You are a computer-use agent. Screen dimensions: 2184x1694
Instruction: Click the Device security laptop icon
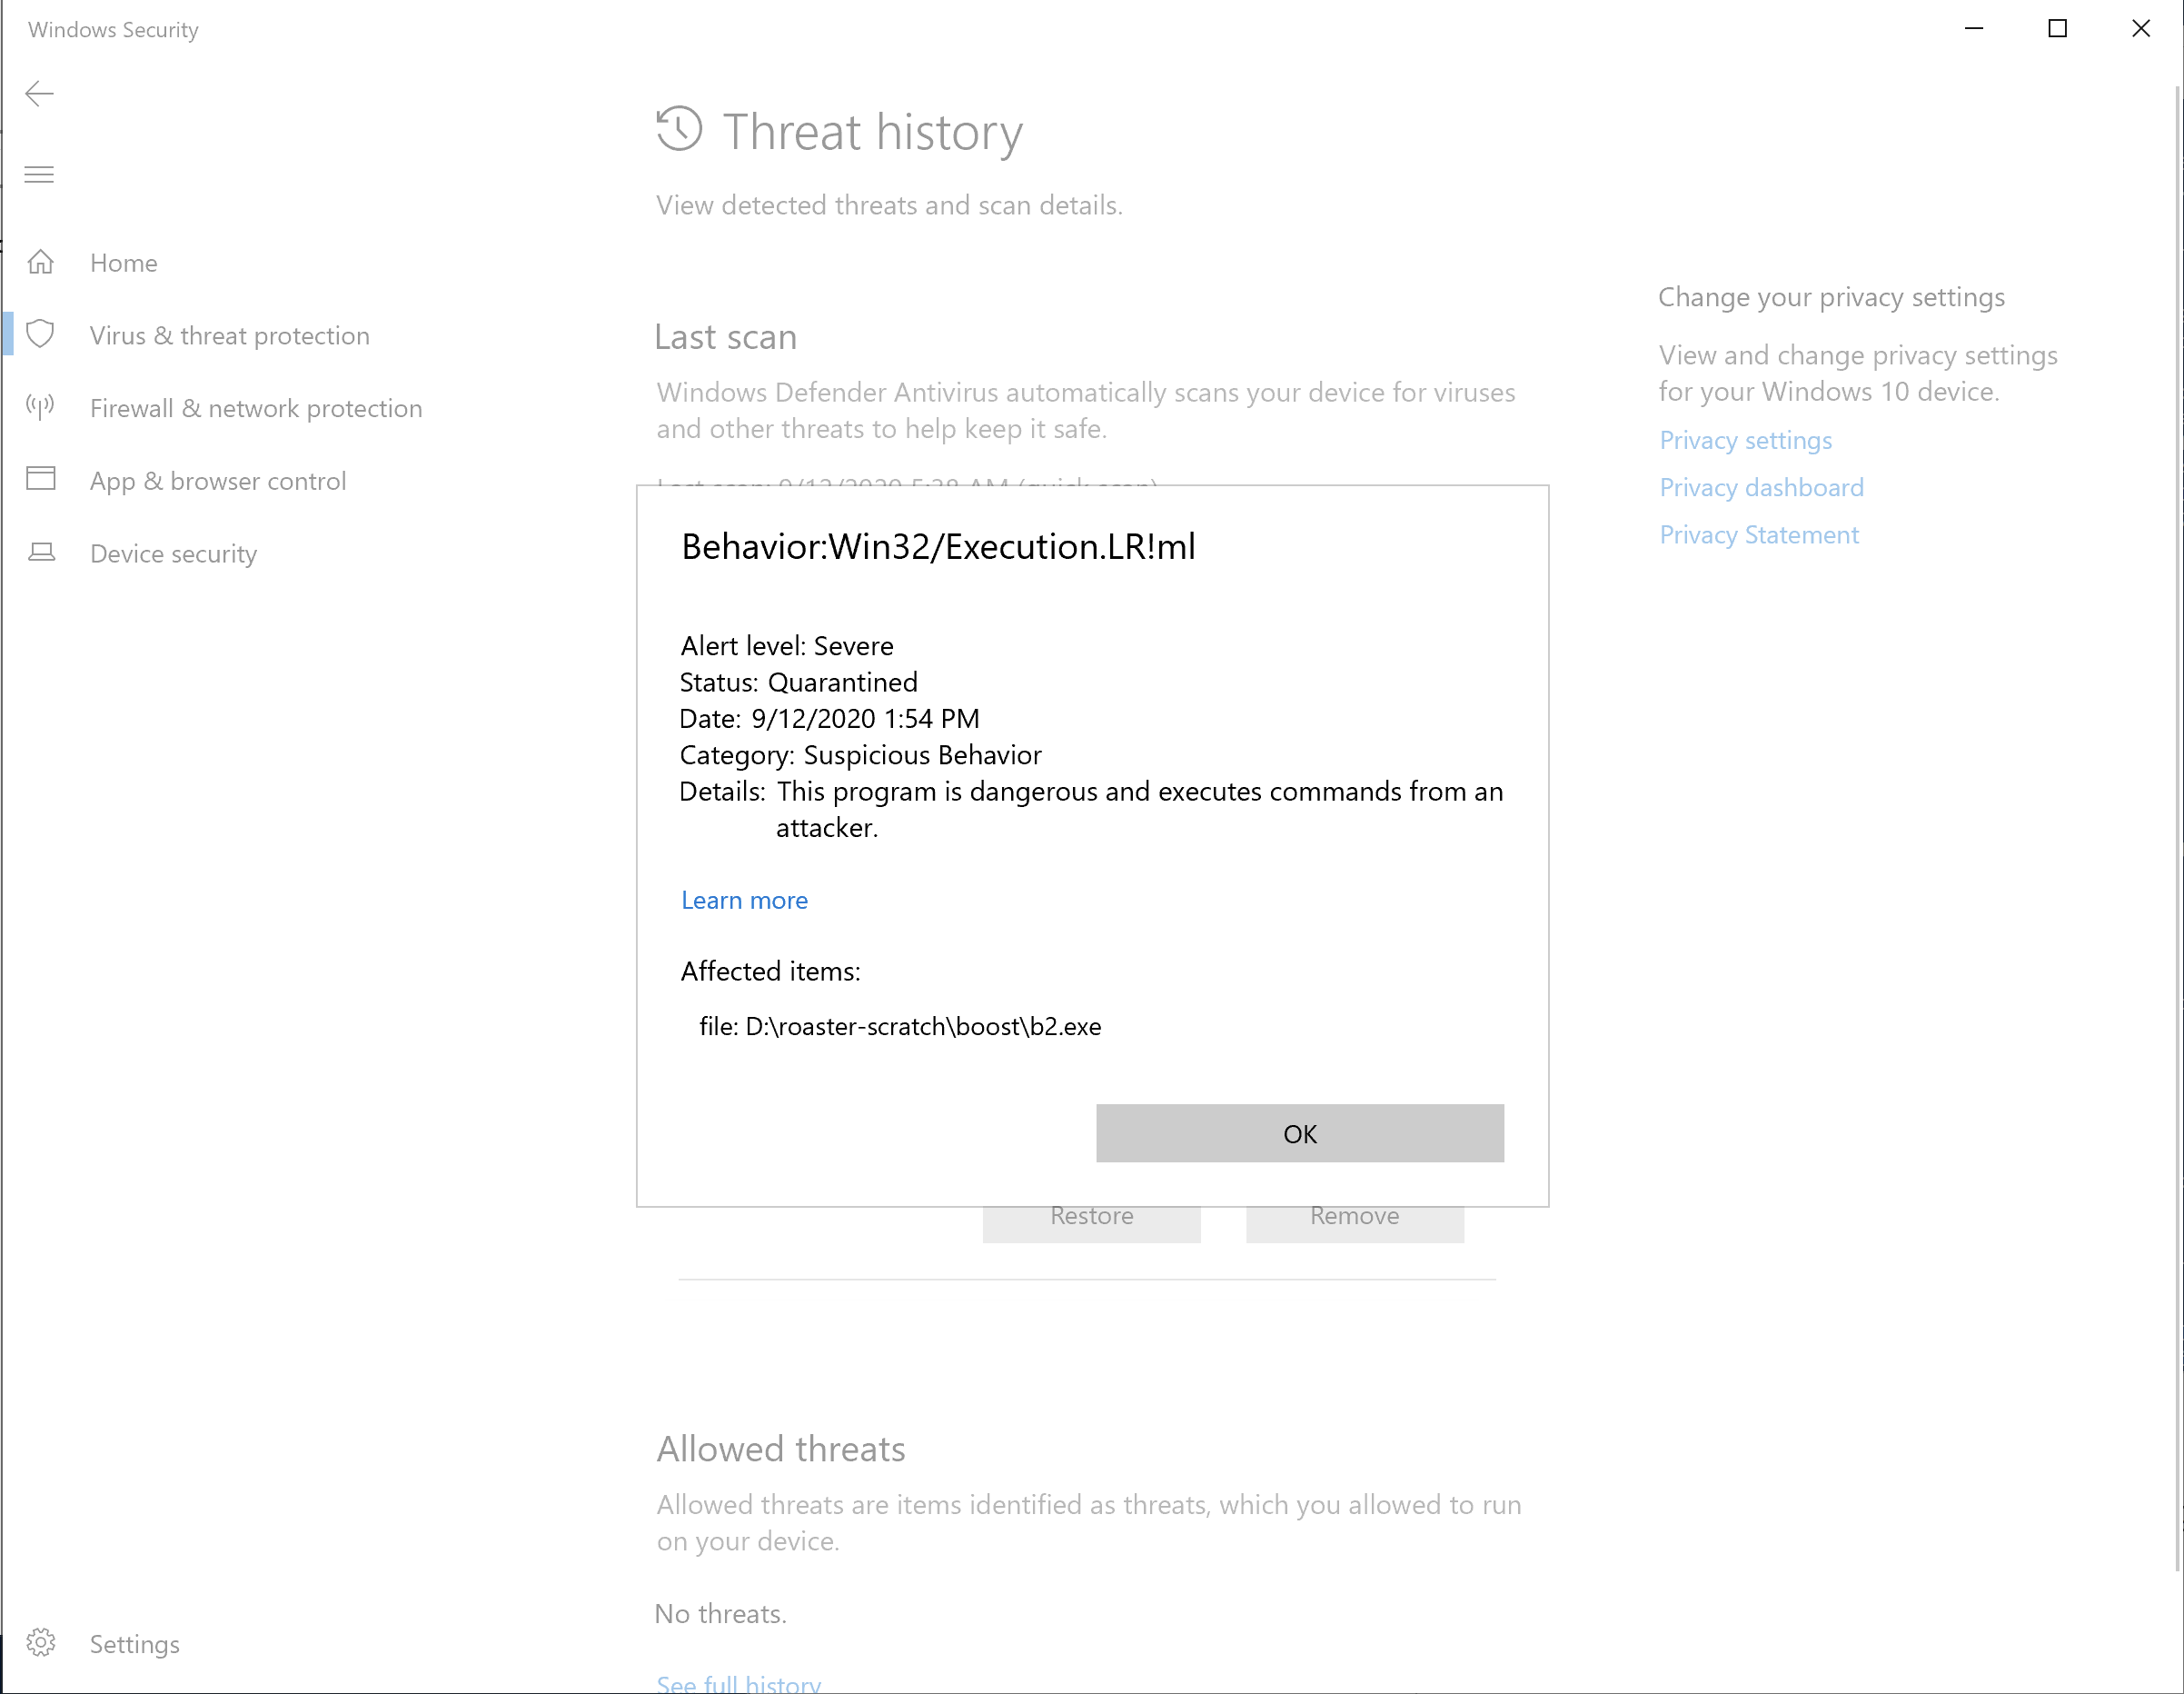[41, 553]
